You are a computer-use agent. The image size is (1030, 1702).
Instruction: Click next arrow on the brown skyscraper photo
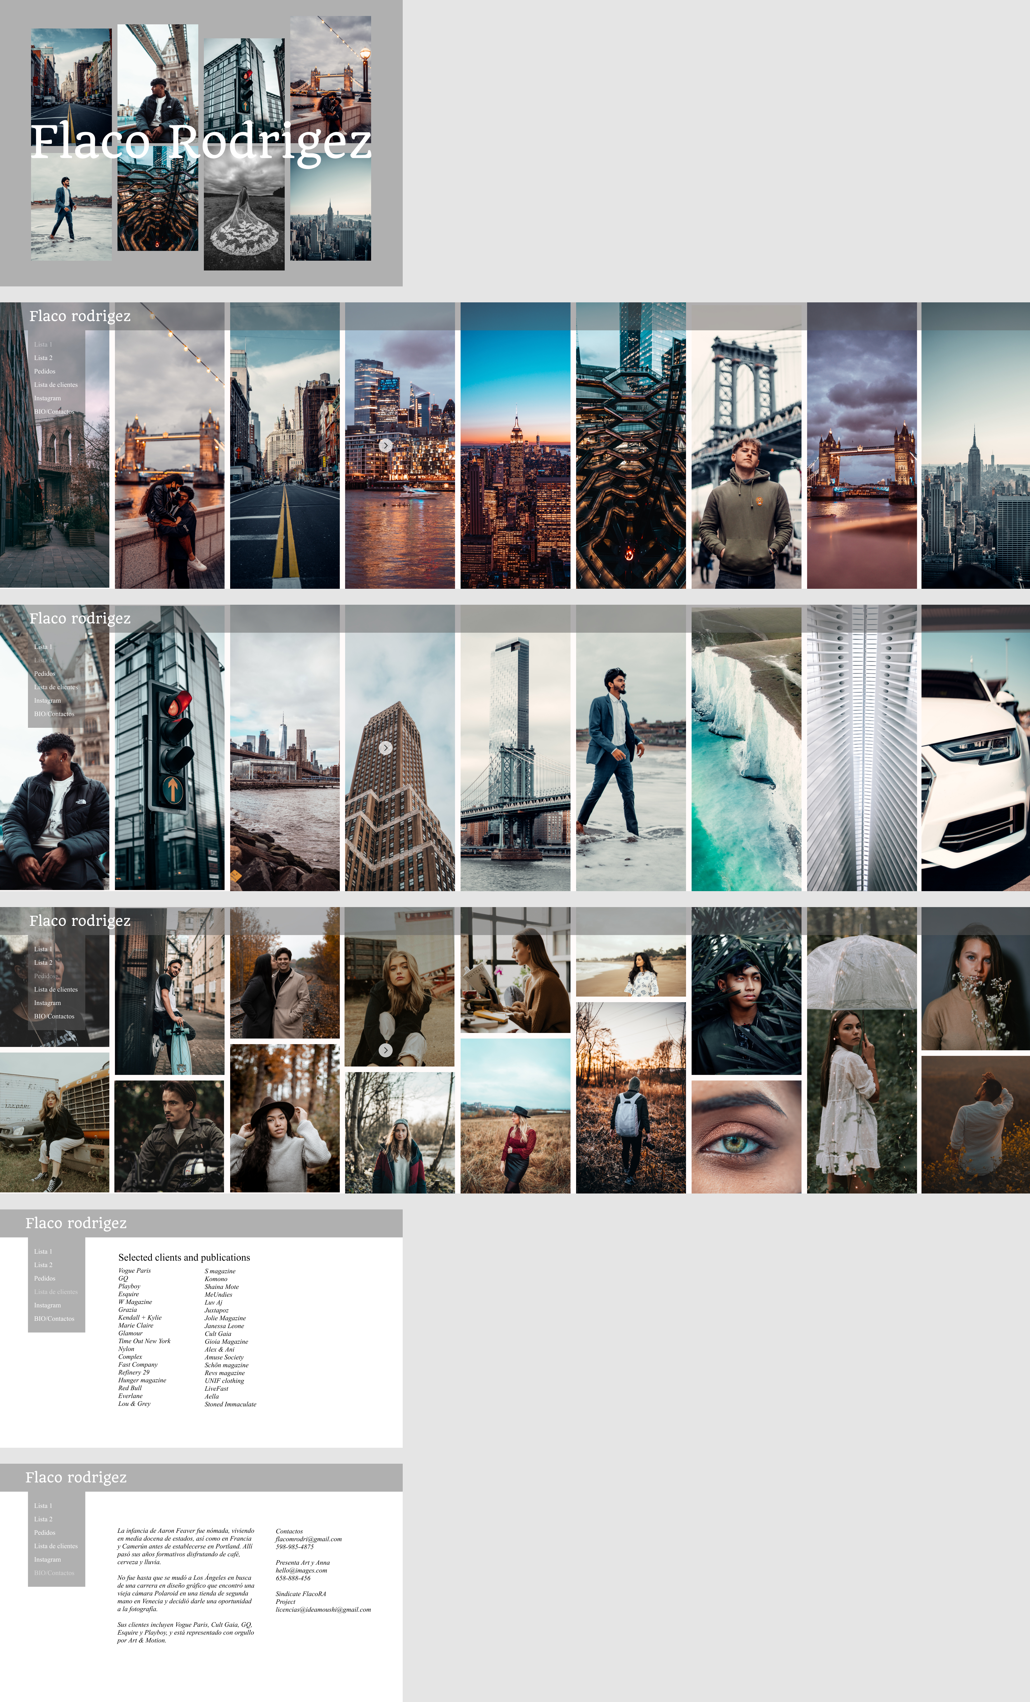(x=385, y=748)
